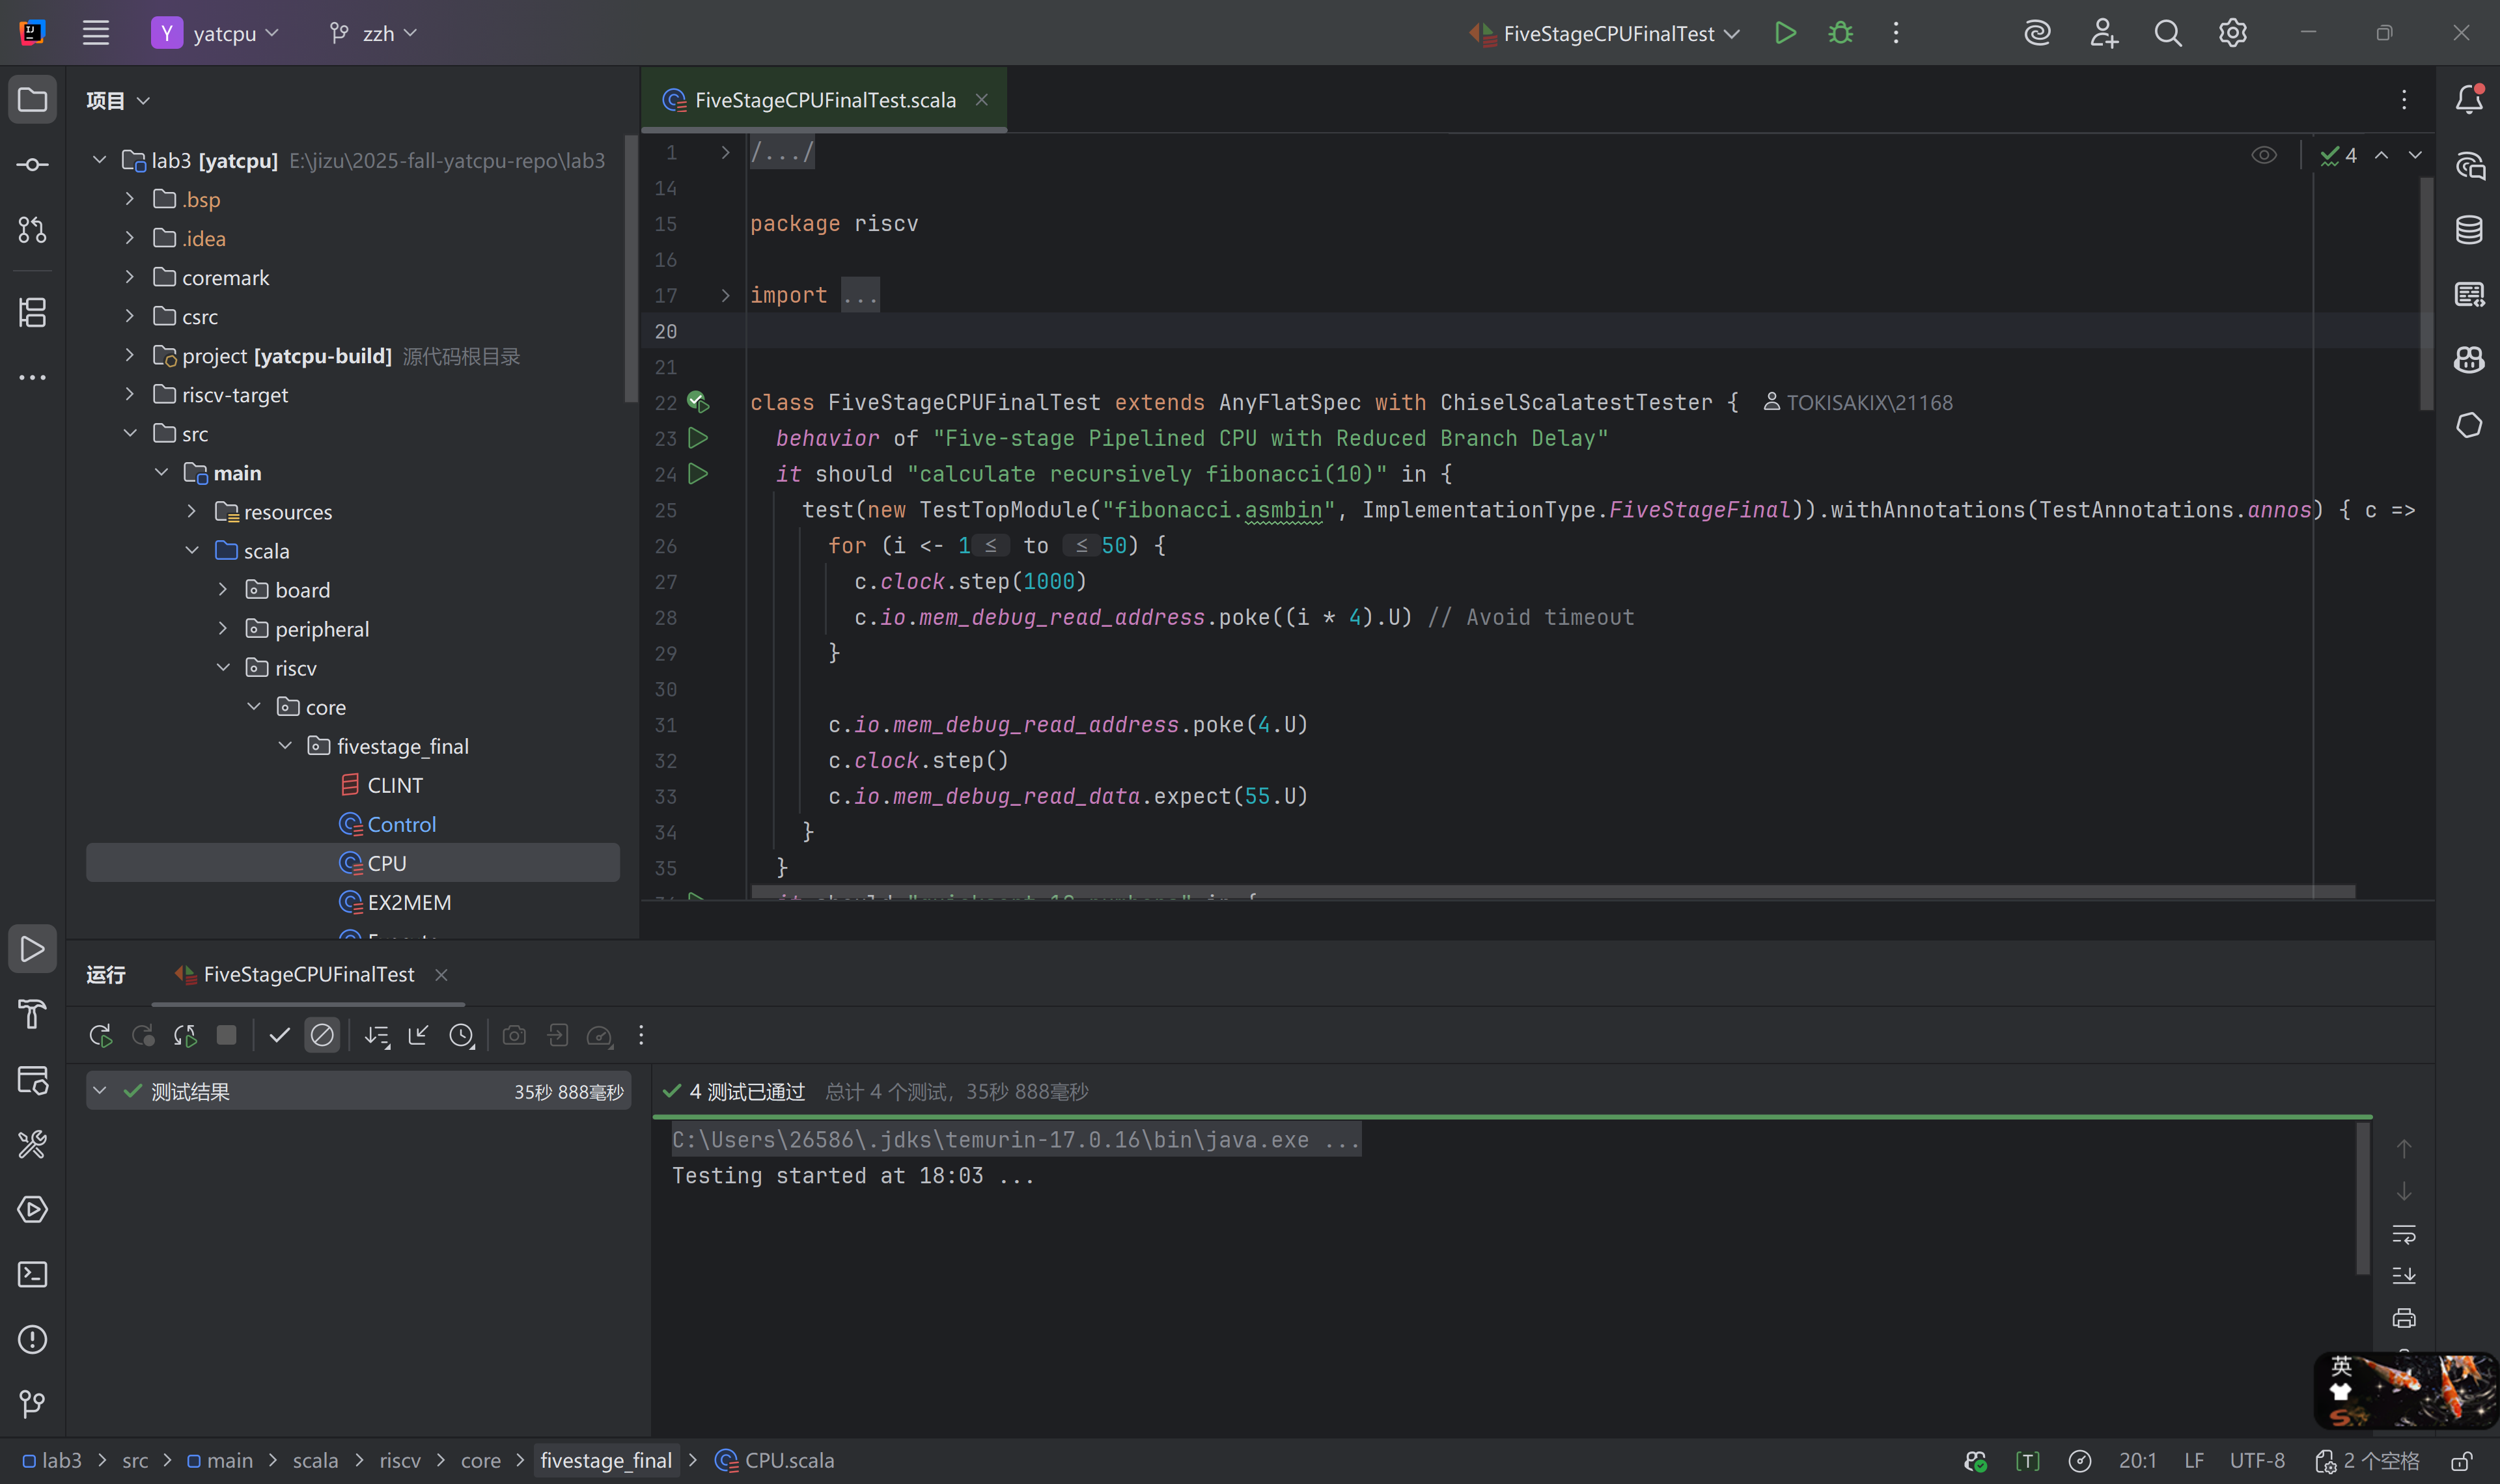2500x1484 pixels.
Task: Click the Debug bug icon
Action: pyautogui.click(x=1840, y=33)
